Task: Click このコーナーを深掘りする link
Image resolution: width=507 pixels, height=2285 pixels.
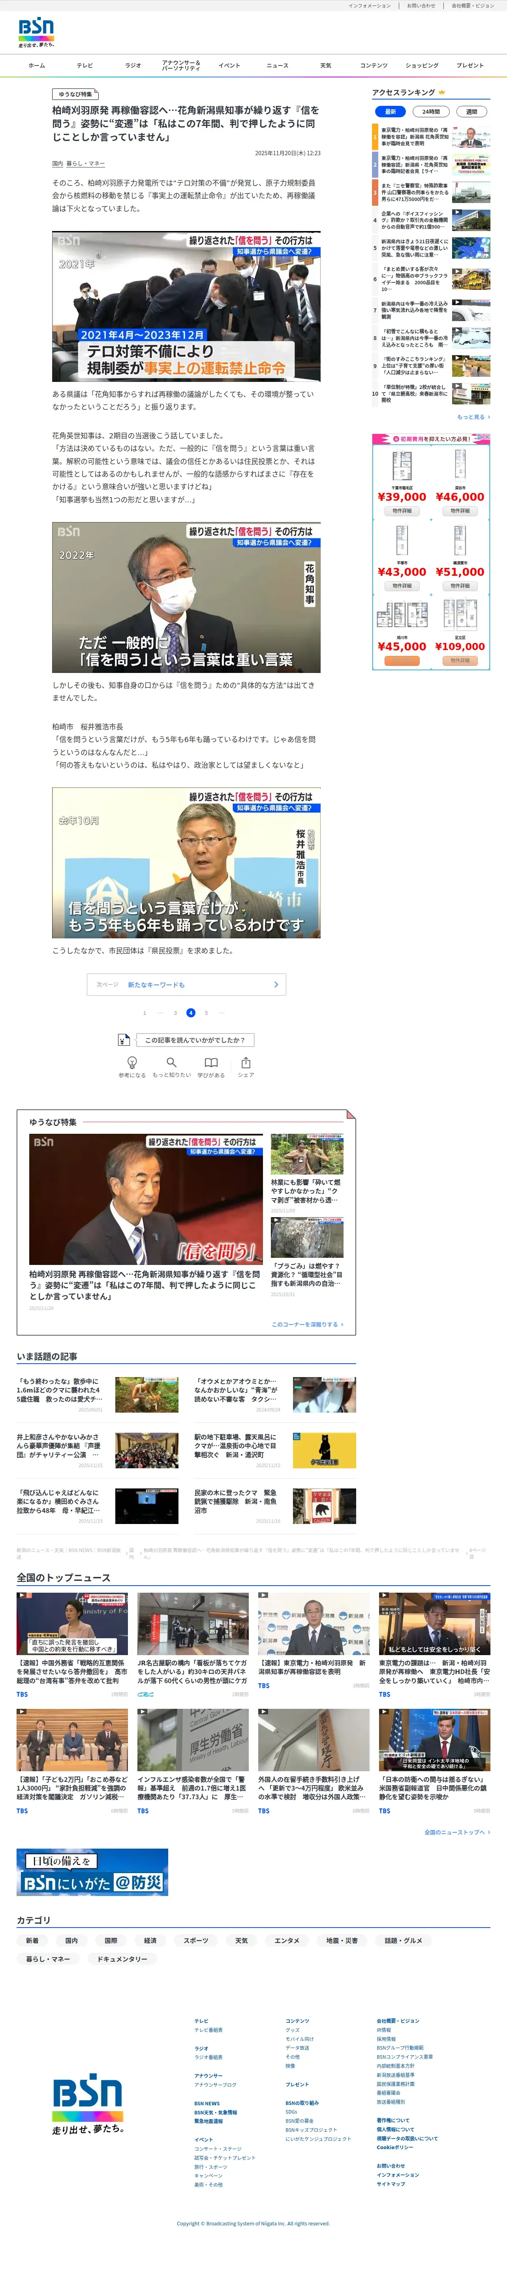Action: [307, 1324]
